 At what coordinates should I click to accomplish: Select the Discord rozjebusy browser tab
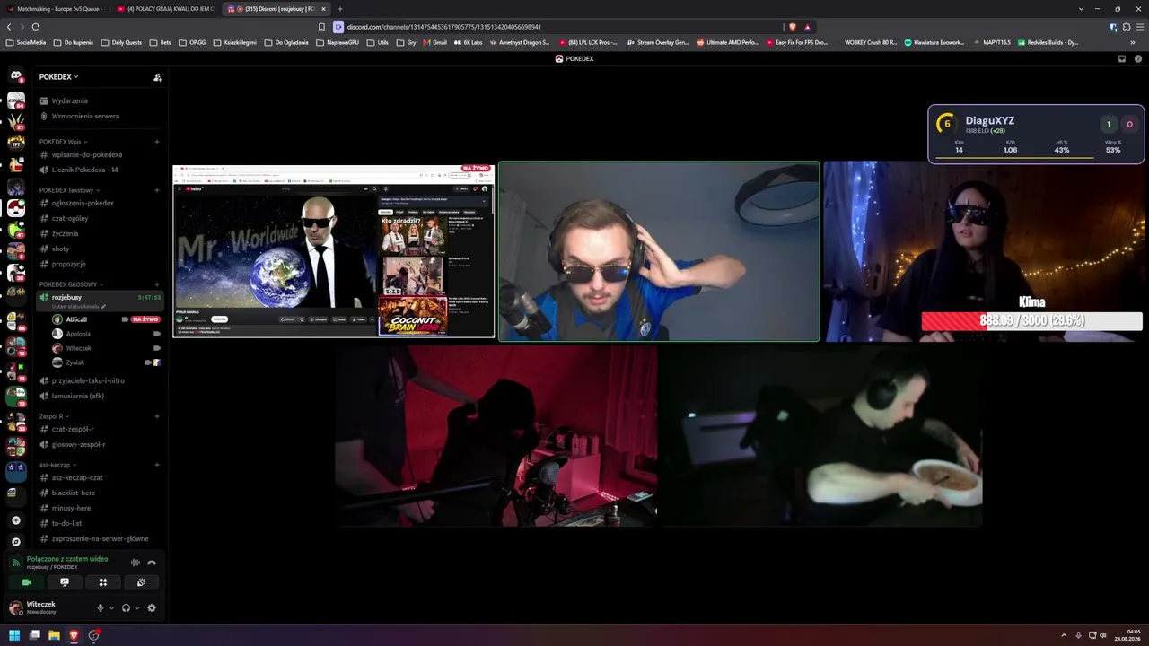(x=276, y=9)
